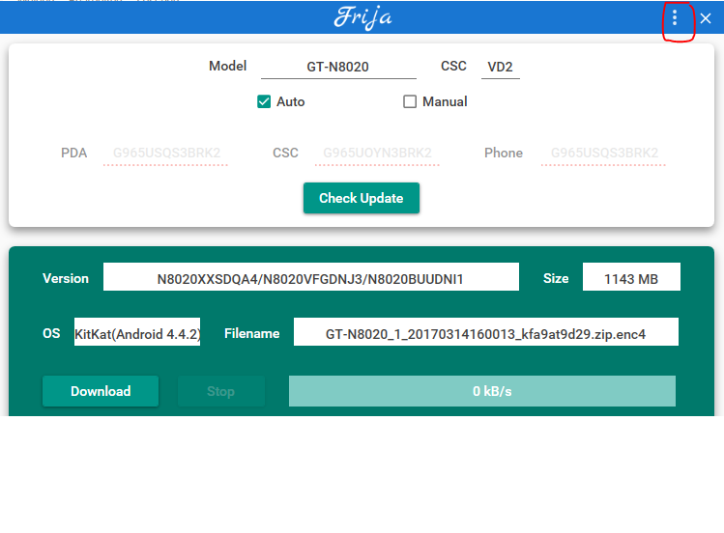Click the Check Update button
This screenshot has height=533, width=724.
point(362,198)
